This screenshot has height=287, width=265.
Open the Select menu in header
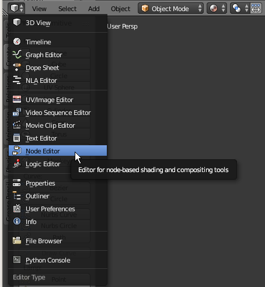pyautogui.click(x=67, y=9)
